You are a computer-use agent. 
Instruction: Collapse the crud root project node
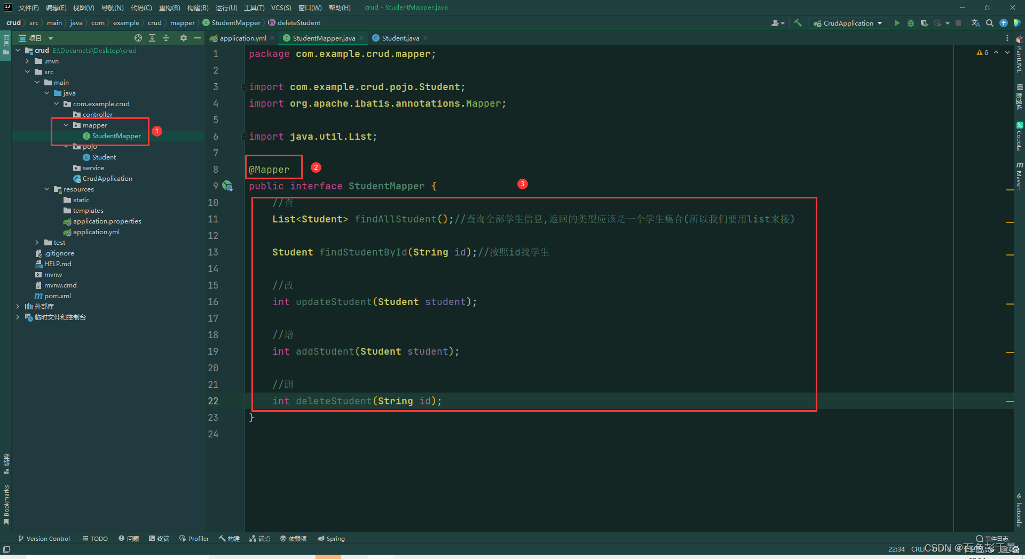pyautogui.click(x=18, y=50)
